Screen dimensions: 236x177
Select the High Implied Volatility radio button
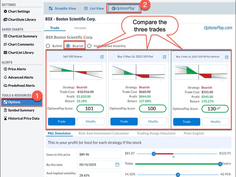tap(89, 46)
